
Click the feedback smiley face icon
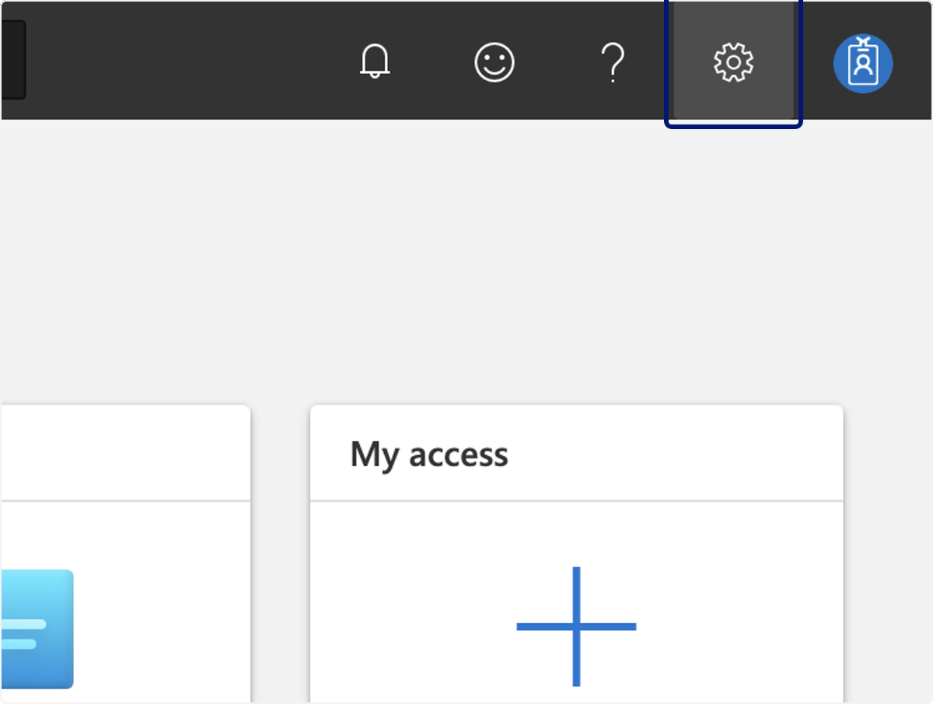coord(494,61)
